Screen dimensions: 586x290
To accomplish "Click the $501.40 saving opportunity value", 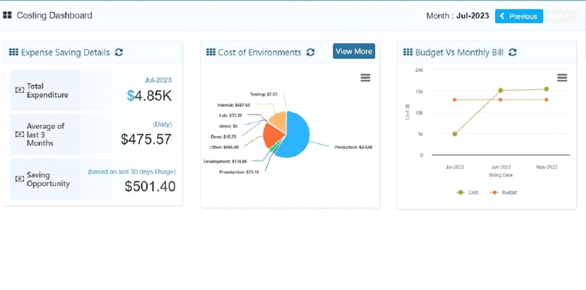I will 150,186.
